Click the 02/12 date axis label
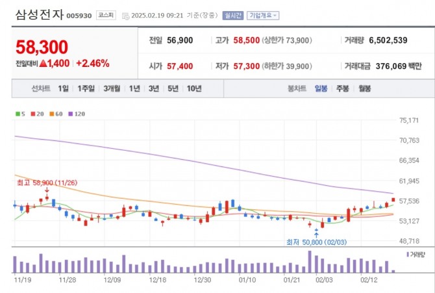Image resolution: width=435 pixels, height=293 pixels. coord(369,279)
